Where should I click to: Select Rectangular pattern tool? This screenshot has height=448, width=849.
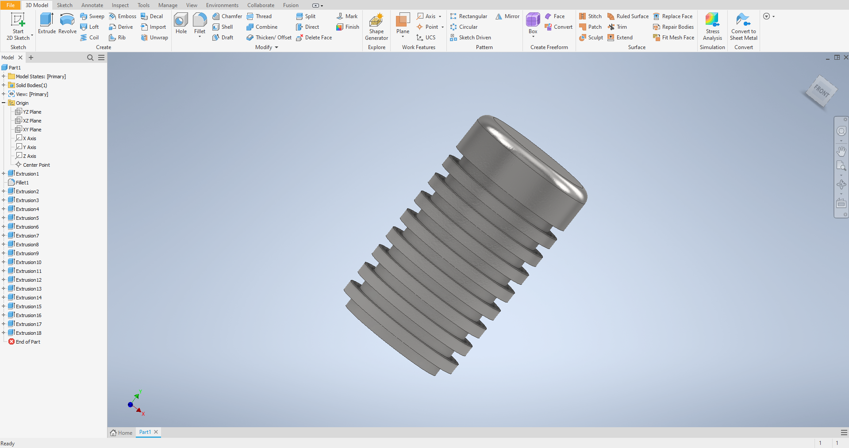point(469,16)
